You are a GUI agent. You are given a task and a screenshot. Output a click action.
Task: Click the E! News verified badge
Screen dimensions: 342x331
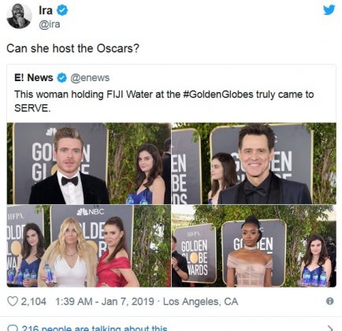coord(62,78)
